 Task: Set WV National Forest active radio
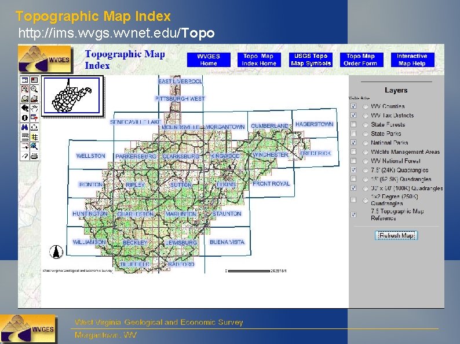tap(365, 161)
